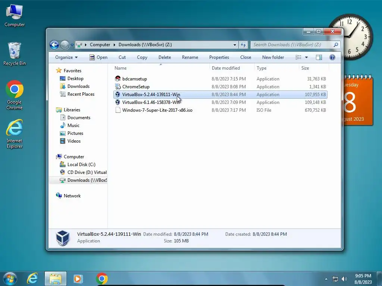Open Internet Explorer from the taskbar
The width and height of the screenshot is (382, 286).
point(32,279)
